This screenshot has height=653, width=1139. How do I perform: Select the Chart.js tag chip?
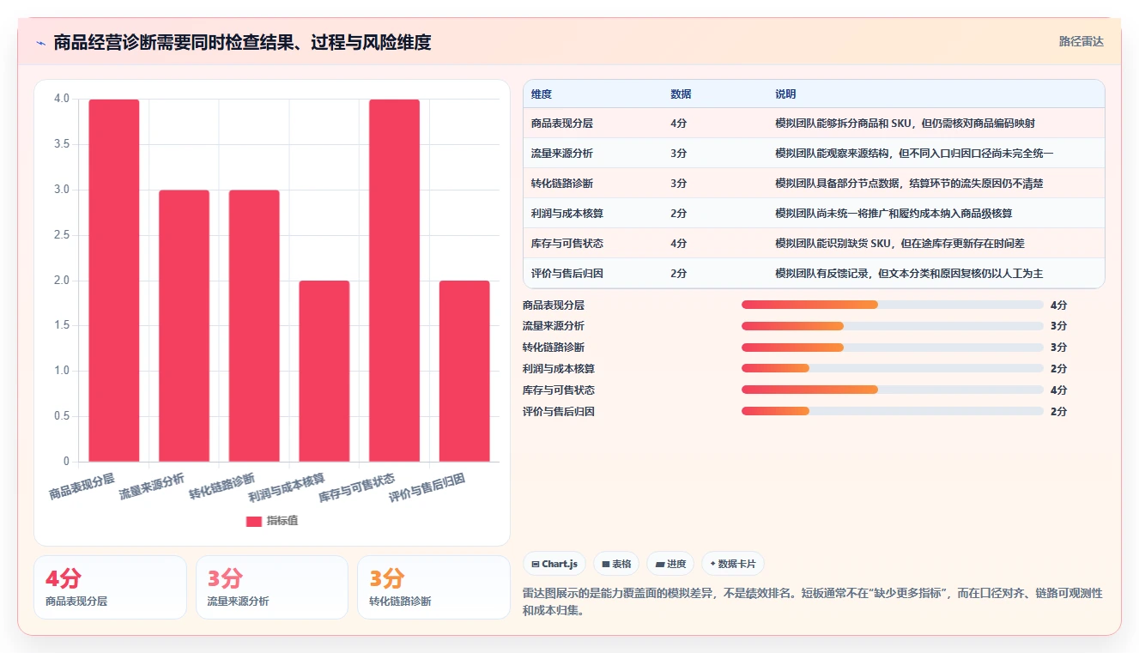[x=554, y=564]
